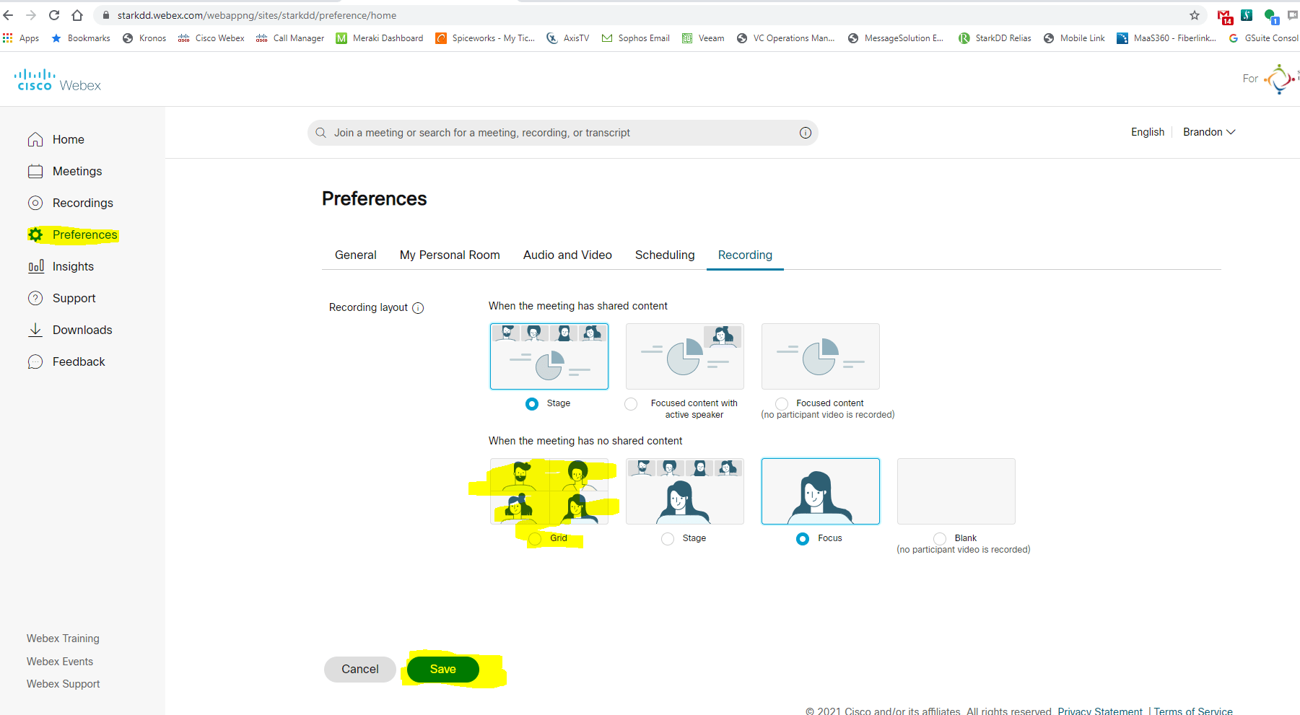Click the Recording layout info icon
This screenshot has width=1300, height=715.
point(418,308)
